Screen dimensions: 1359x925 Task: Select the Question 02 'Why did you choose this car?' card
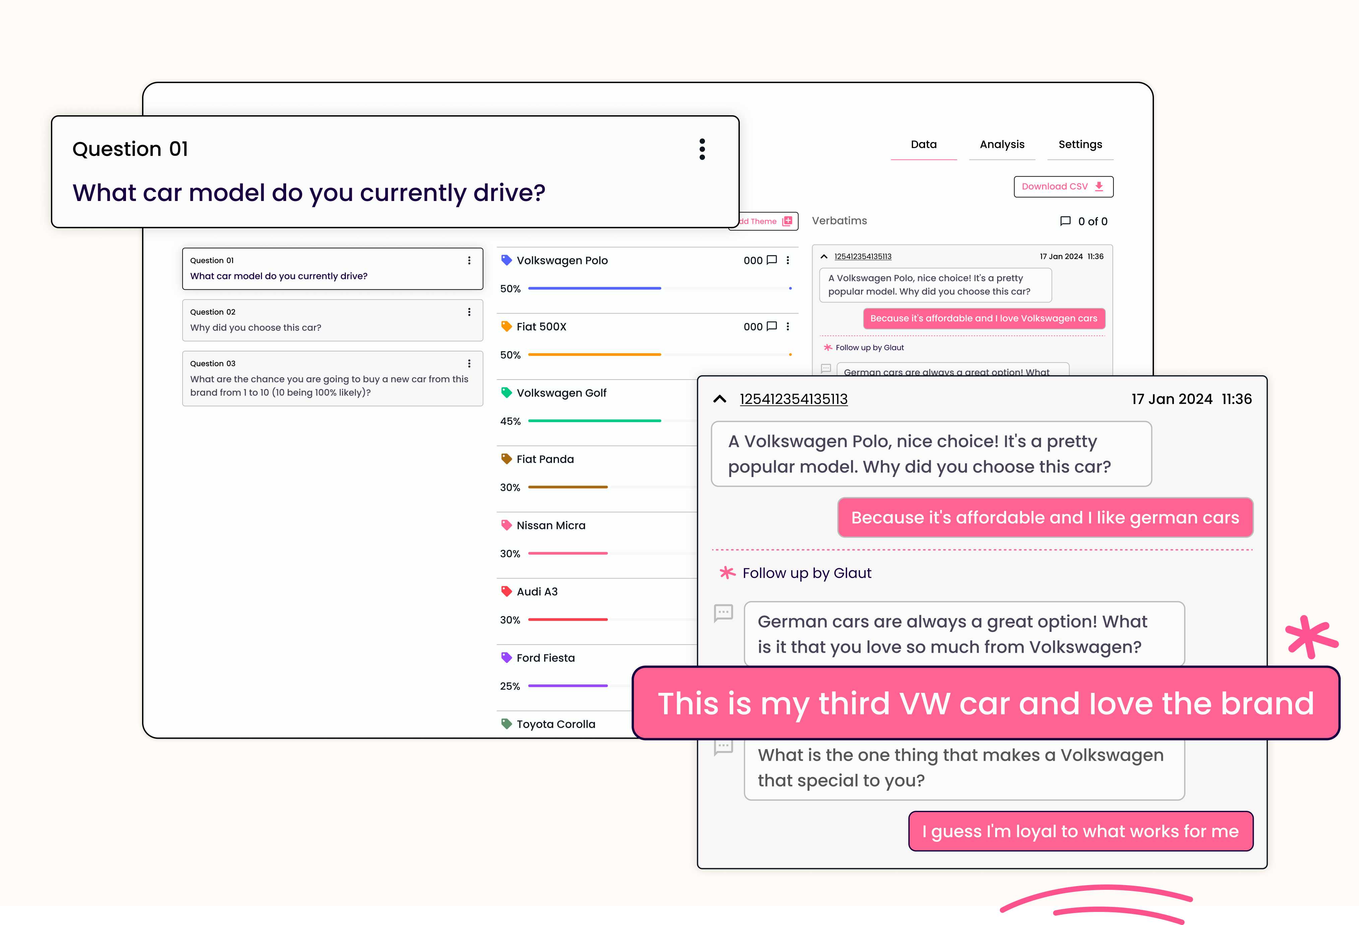coord(333,320)
